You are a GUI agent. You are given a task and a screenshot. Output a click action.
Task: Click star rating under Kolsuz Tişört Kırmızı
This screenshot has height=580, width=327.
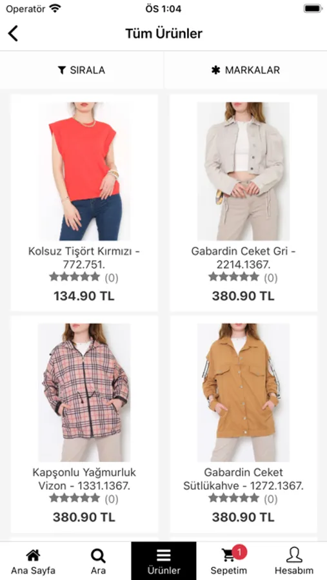click(75, 276)
